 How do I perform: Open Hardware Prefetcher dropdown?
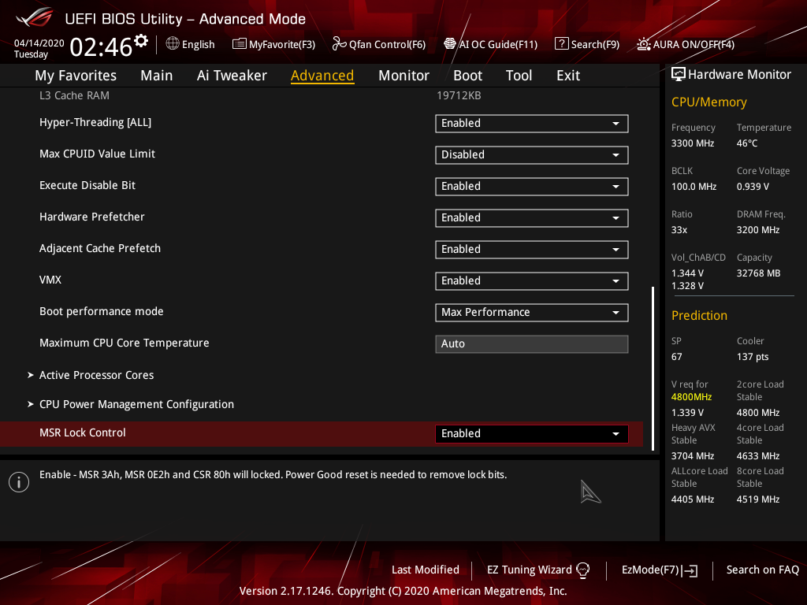pyautogui.click(x=532, y=218)
